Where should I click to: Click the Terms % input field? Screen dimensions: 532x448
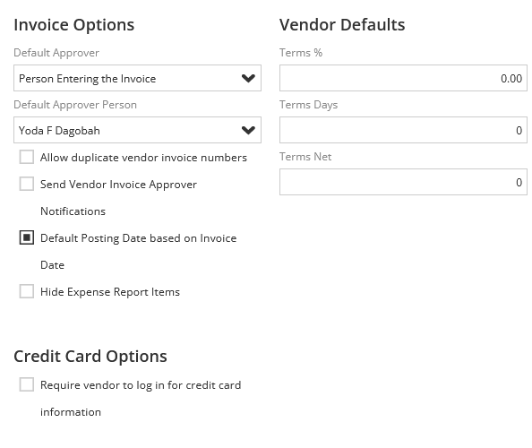point(403,78)
